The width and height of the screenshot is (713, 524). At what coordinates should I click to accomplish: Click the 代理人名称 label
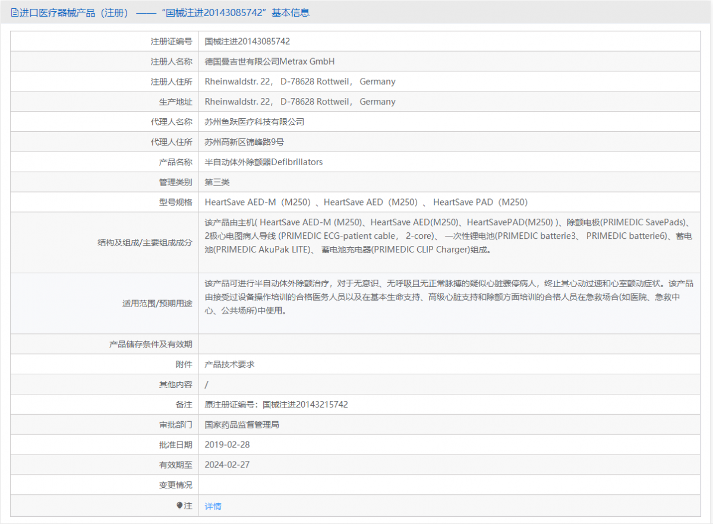coord(172,122)
